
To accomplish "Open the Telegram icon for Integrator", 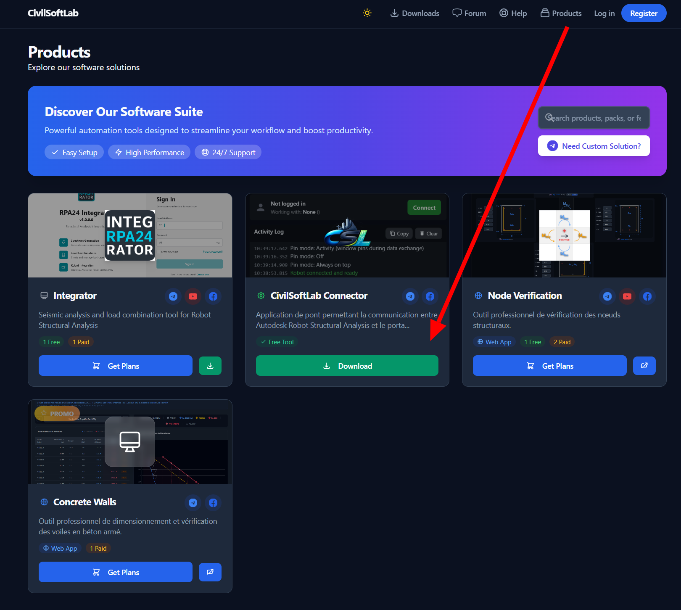I will click(x=173, y=296).
